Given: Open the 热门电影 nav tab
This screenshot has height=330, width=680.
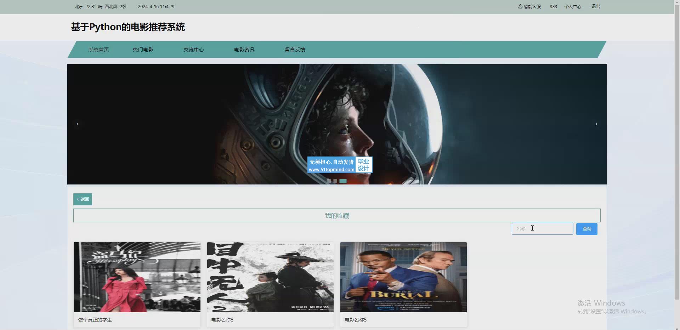Looking at the screenshot, I should click(143, 50).
